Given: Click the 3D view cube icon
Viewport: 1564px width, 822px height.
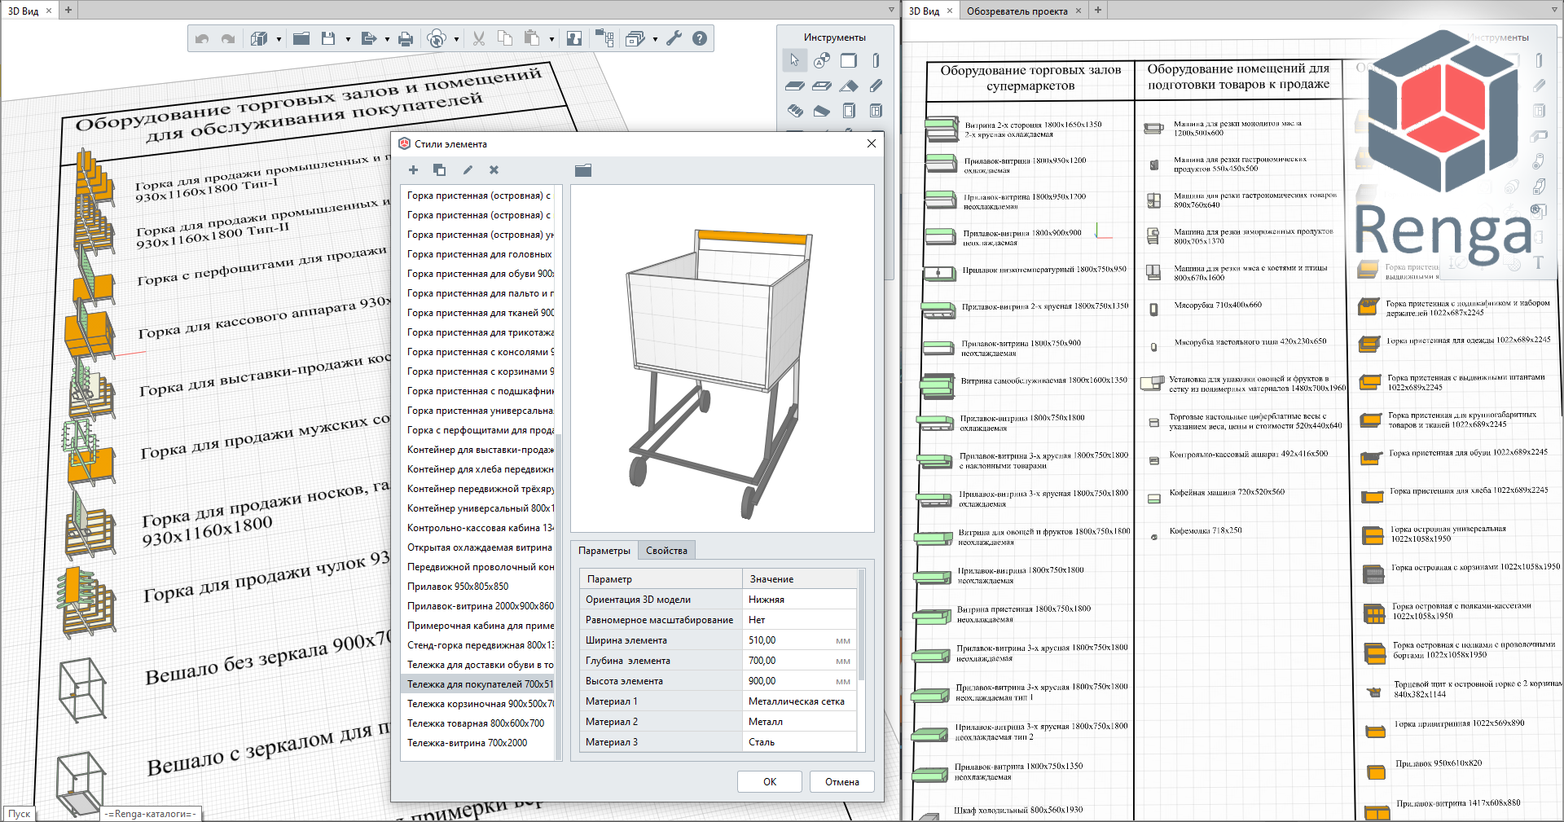Looking at the screenshot, I should (x=259, y=38).
